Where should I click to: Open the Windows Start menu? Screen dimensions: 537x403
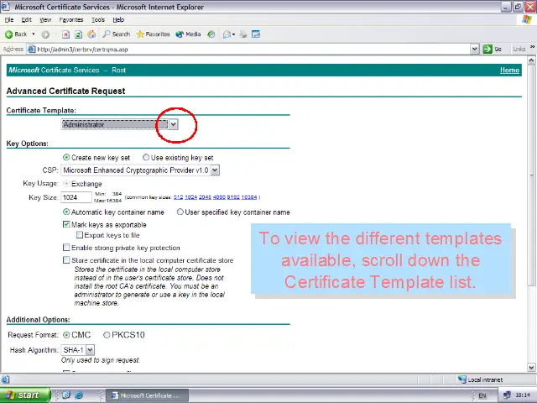(x=24, y=395)
